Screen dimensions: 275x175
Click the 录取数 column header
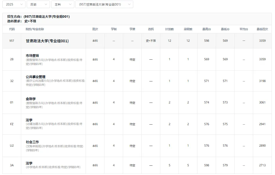point(188,29)
